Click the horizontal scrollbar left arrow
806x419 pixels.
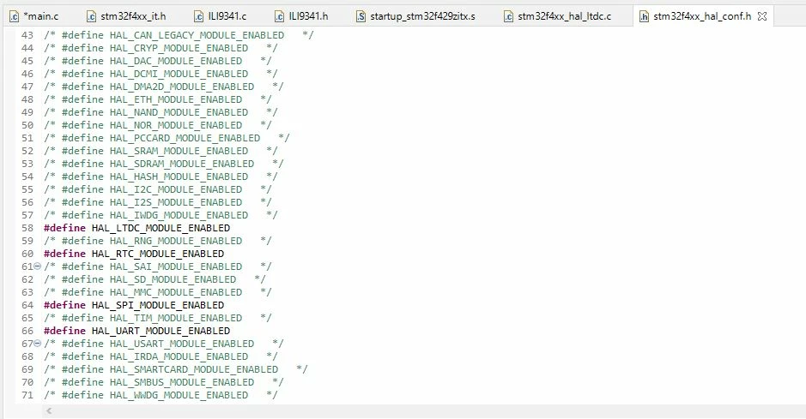49,410
